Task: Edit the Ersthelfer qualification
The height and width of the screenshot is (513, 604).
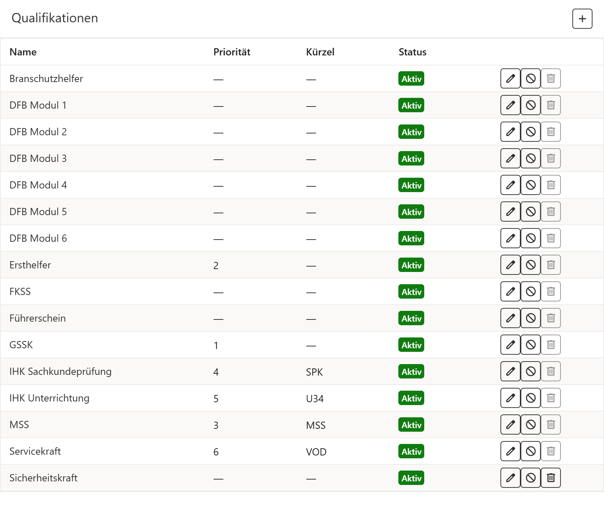Action: (x=510, y=265)
